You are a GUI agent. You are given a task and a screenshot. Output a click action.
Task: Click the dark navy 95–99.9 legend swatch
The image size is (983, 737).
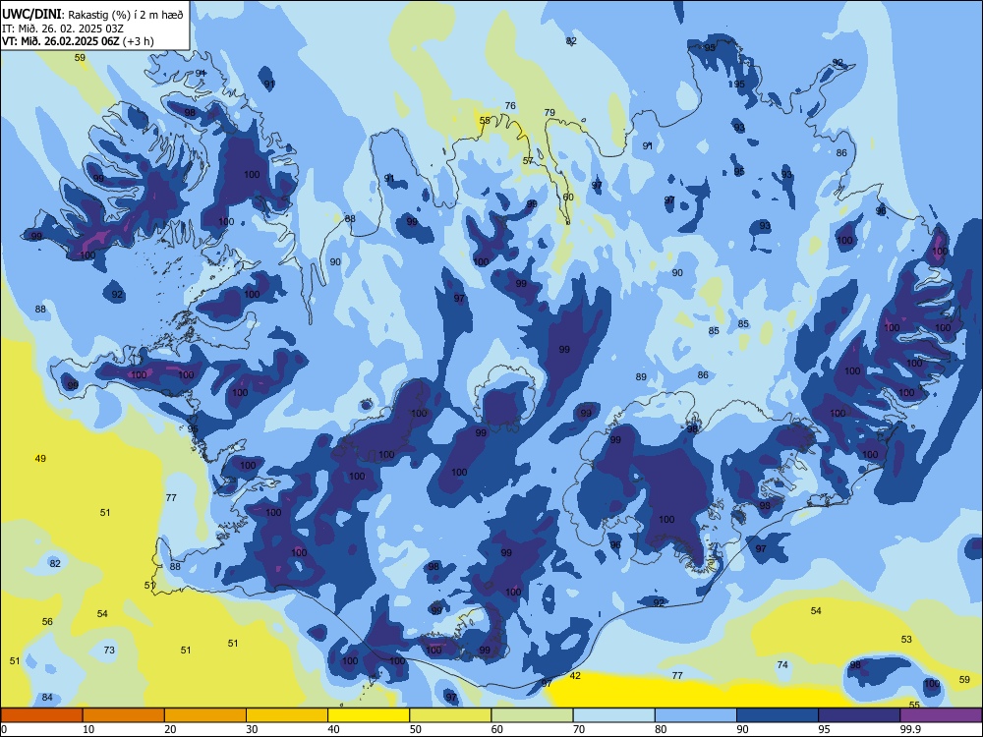pos(859,715)
